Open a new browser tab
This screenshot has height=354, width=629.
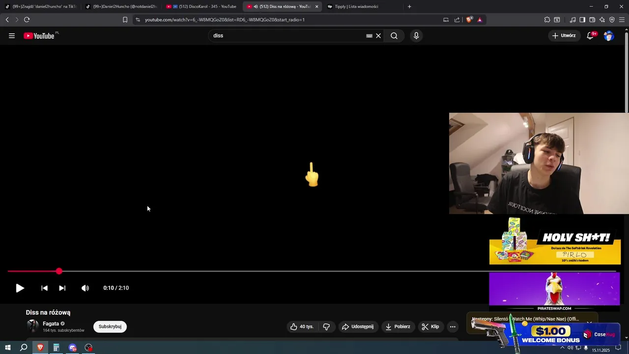[409, 6]
